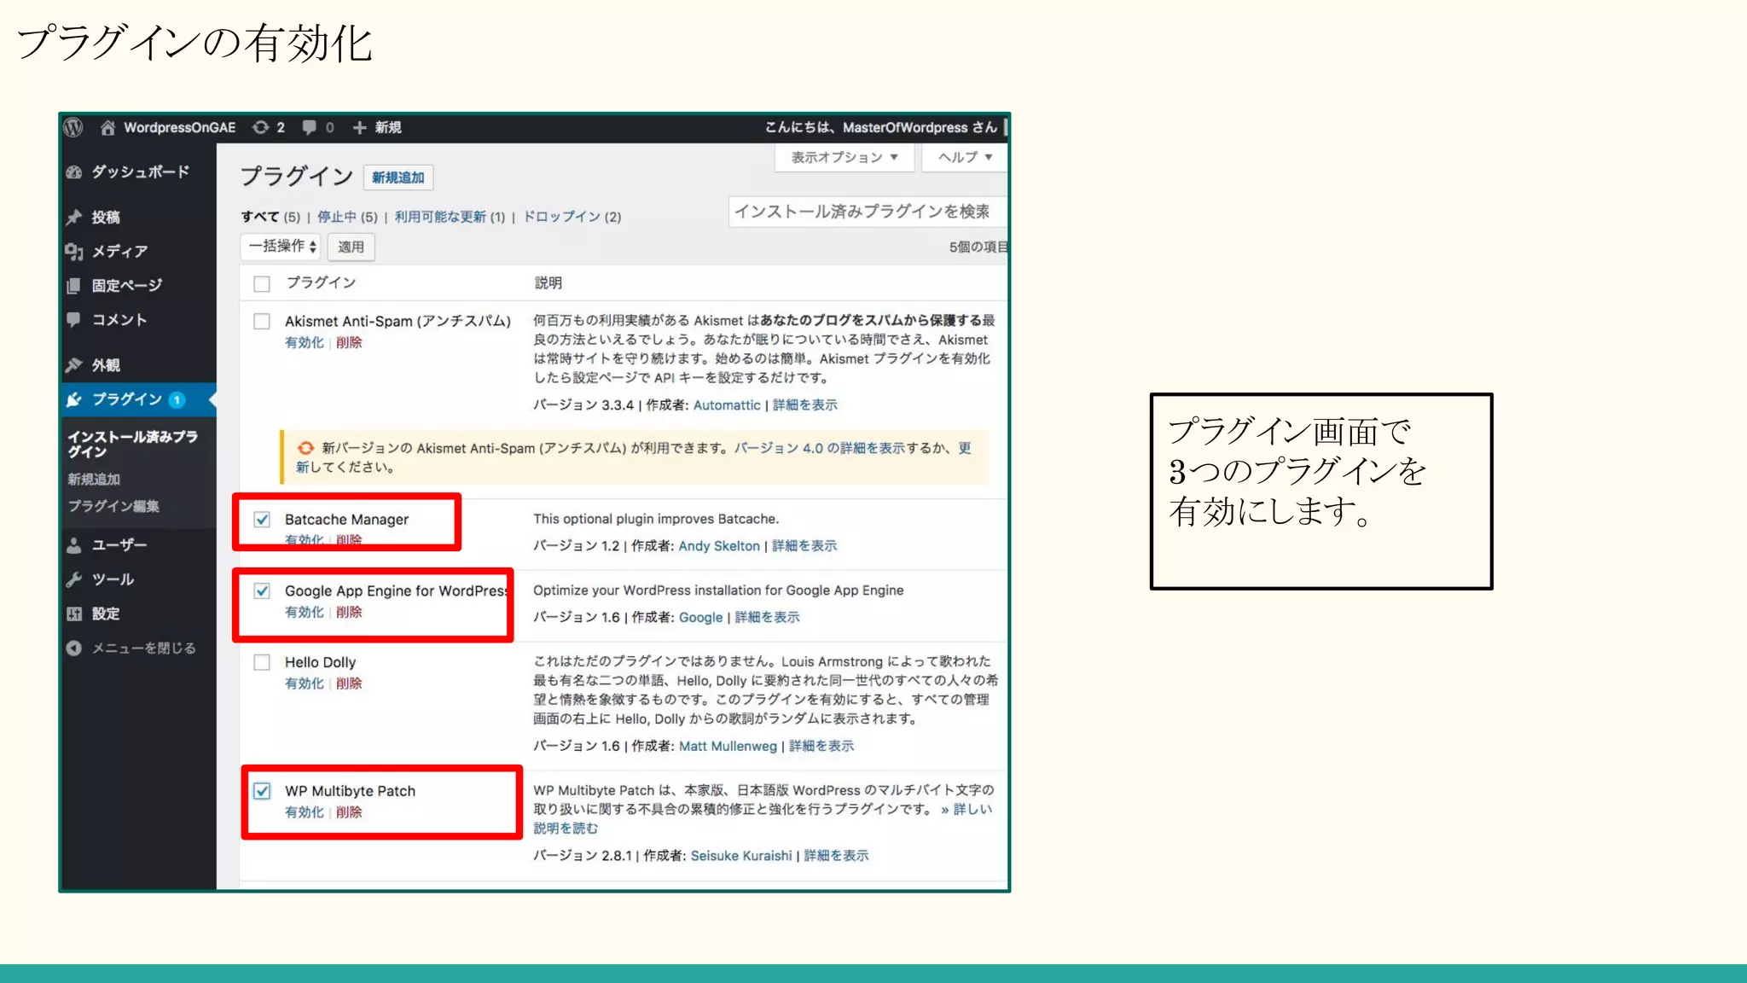Image resolution: width=1747 pixels, height=983 pixels.
Task: Filter plugins by 利用可能な更新 (1)
Action: 450,217
